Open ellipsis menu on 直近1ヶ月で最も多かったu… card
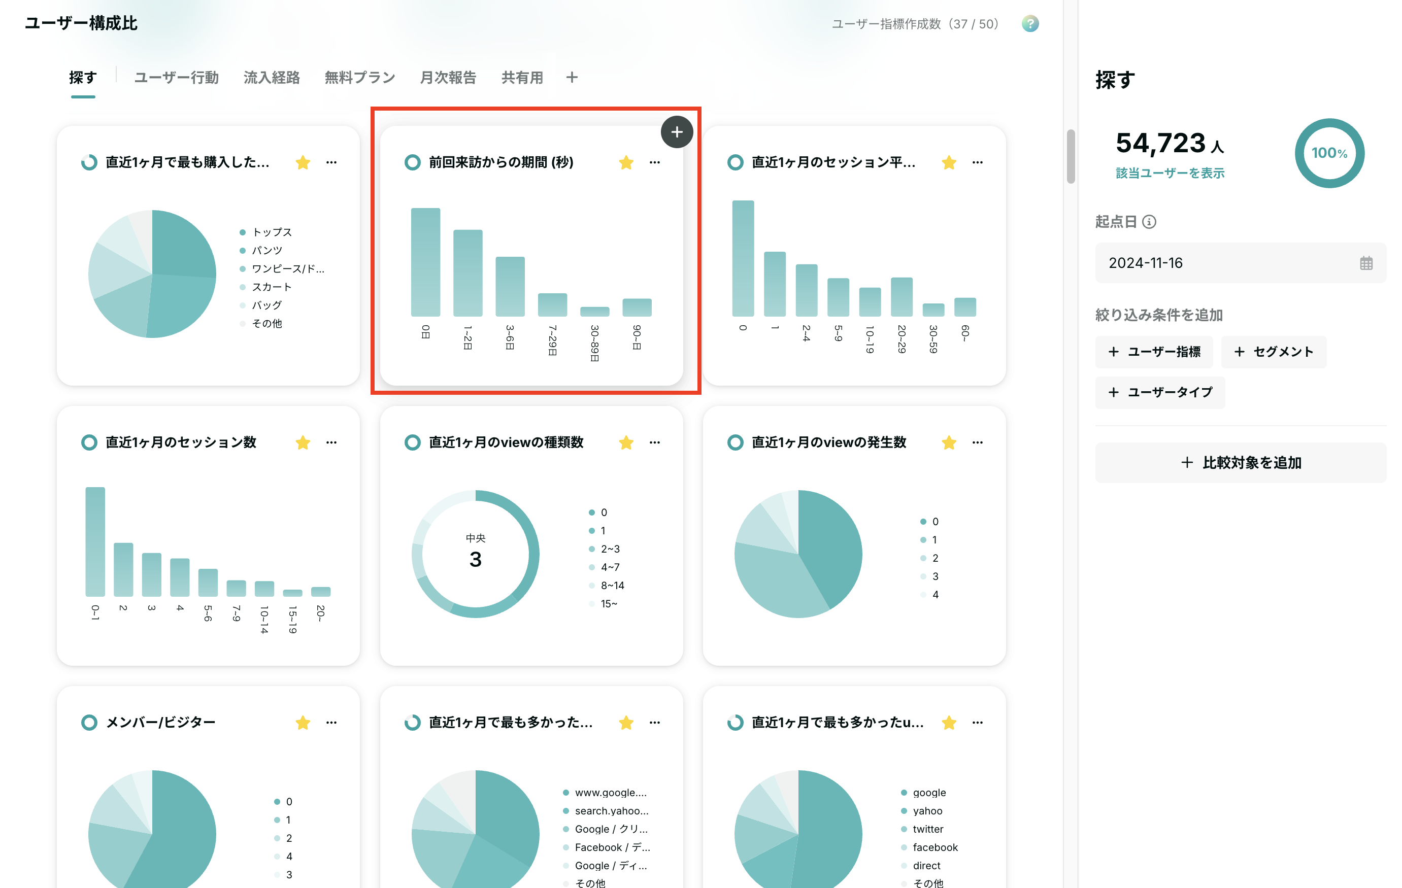 click(x=978, y=722)
